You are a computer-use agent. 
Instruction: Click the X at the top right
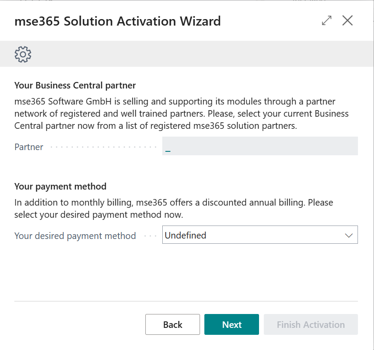pos(348,20)
